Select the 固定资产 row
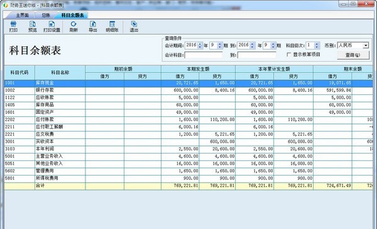This screenshot has width=377, height=229. tap(188, 112)
